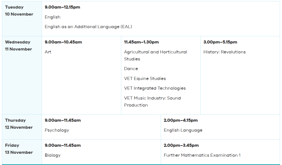
Task: Select the Art exam entry
Action: (48, 52)
